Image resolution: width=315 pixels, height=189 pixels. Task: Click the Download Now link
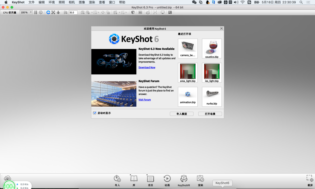click(147, 67)
